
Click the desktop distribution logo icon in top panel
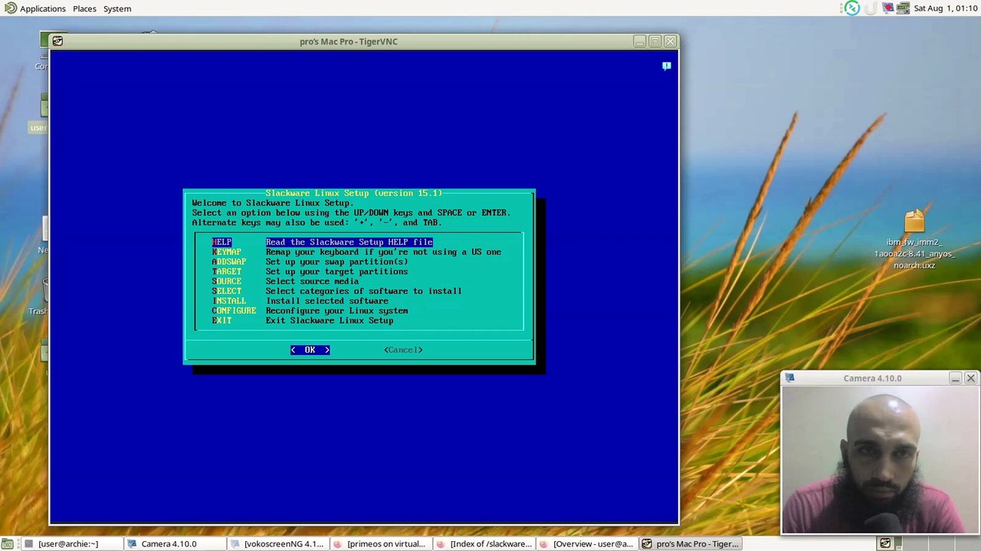tap(10, 8)
